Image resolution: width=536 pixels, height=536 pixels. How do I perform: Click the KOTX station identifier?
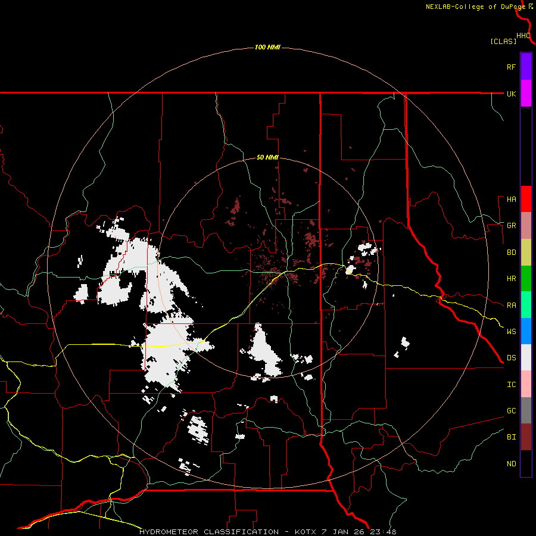(306, 532)
